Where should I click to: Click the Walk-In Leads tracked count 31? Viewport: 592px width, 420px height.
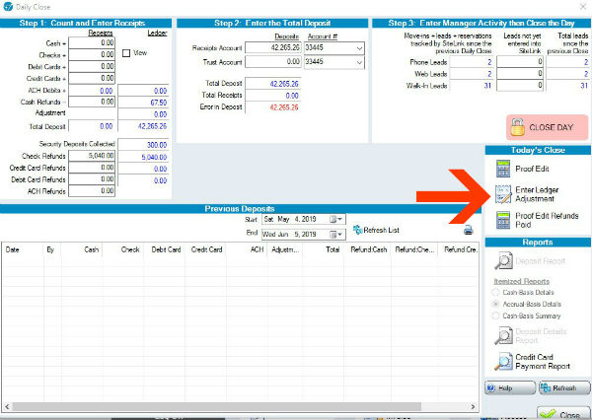tap(487, 86)
